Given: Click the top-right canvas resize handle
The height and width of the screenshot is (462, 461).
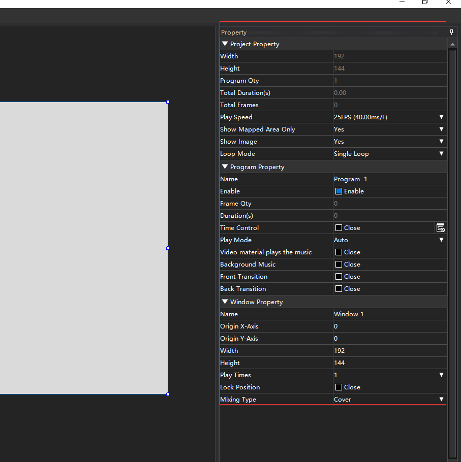Looking at the screenshot, I should pos(168,102).
